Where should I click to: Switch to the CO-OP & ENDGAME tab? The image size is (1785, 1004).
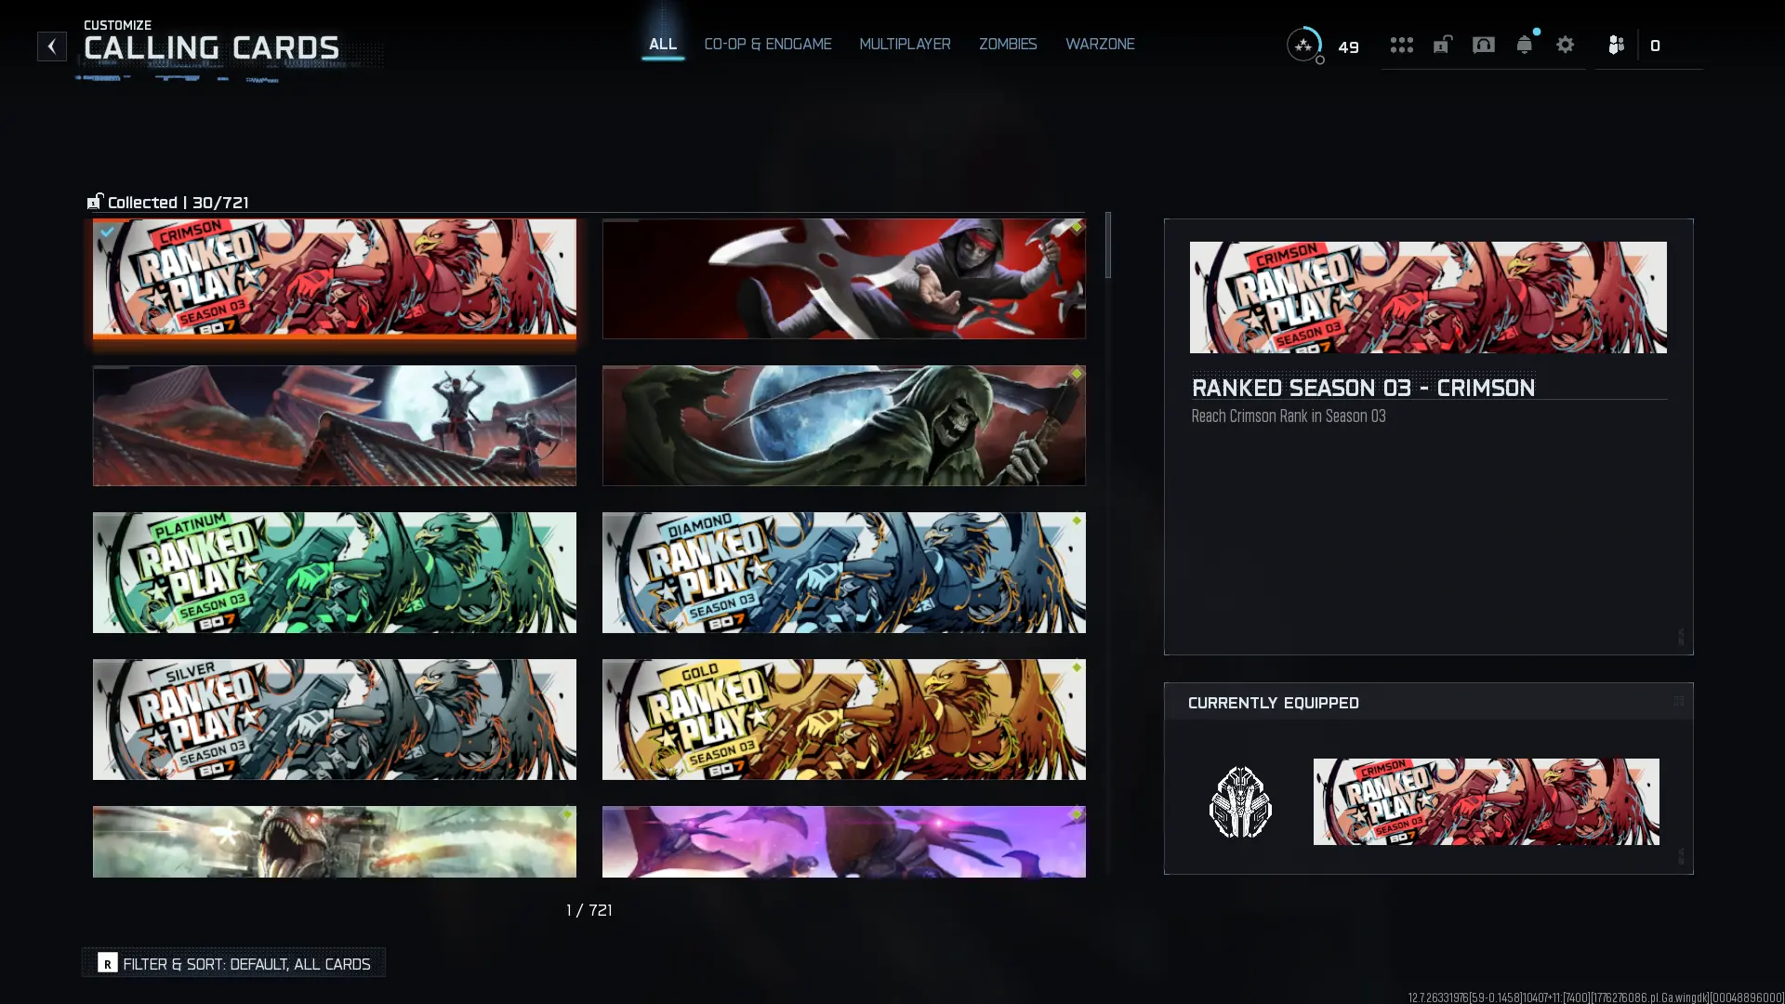[767, 44]
